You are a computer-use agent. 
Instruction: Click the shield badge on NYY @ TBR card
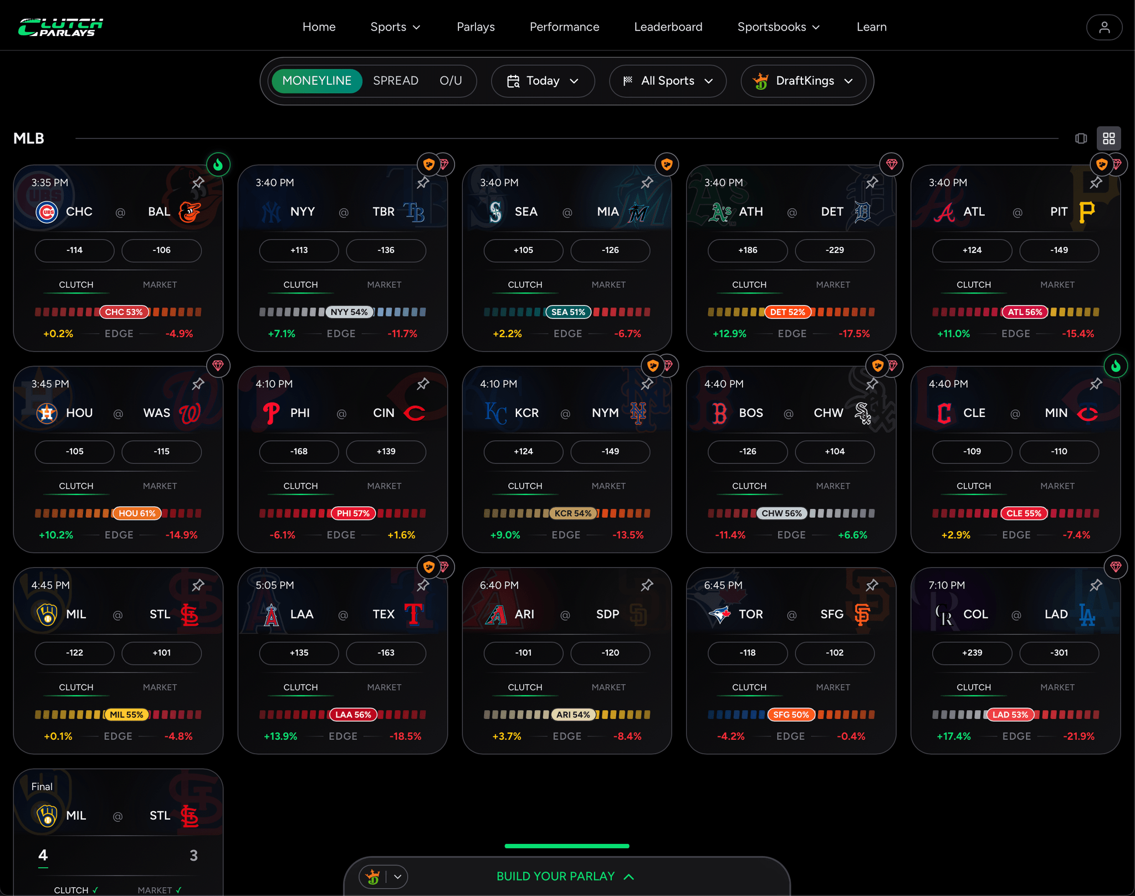click(428, 164)
